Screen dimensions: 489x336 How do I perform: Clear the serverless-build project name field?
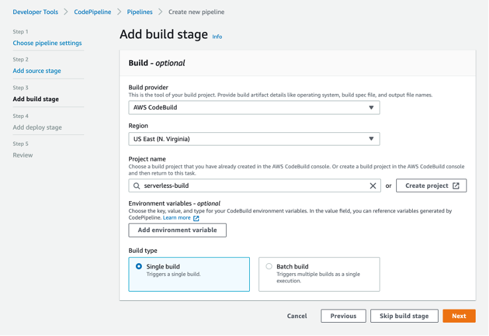click(x=373, y=186)
